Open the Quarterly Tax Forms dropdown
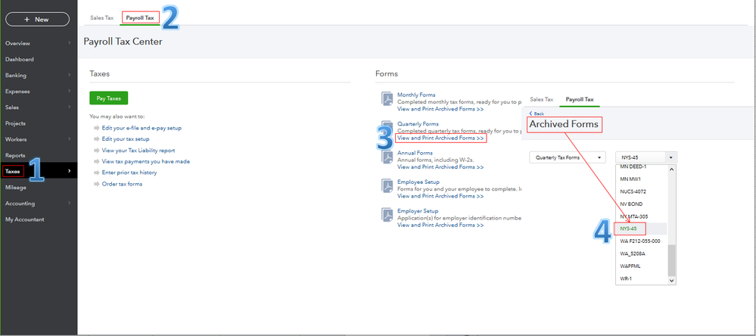 568,157
